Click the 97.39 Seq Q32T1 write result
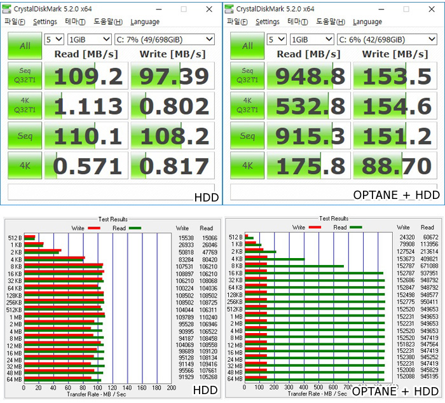The height and width of the screenshot is (403, 445). pos(172,76)
